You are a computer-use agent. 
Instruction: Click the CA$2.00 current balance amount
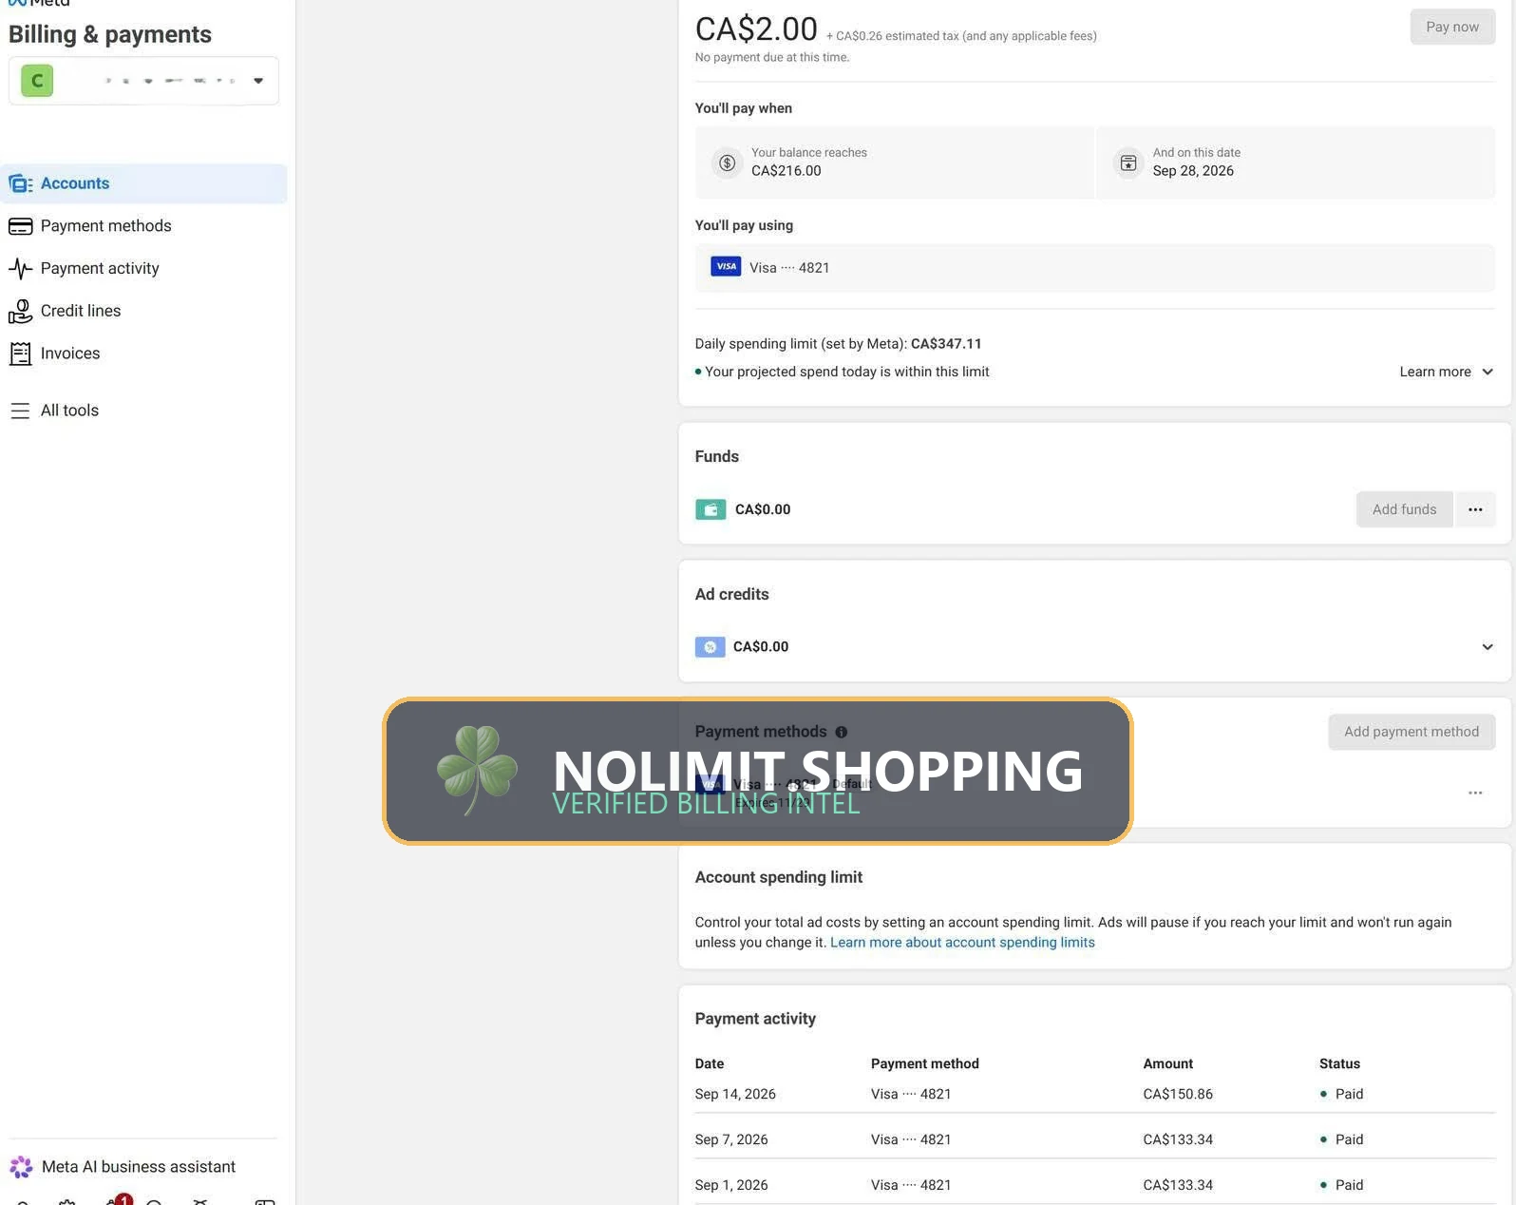click(756, 29)
